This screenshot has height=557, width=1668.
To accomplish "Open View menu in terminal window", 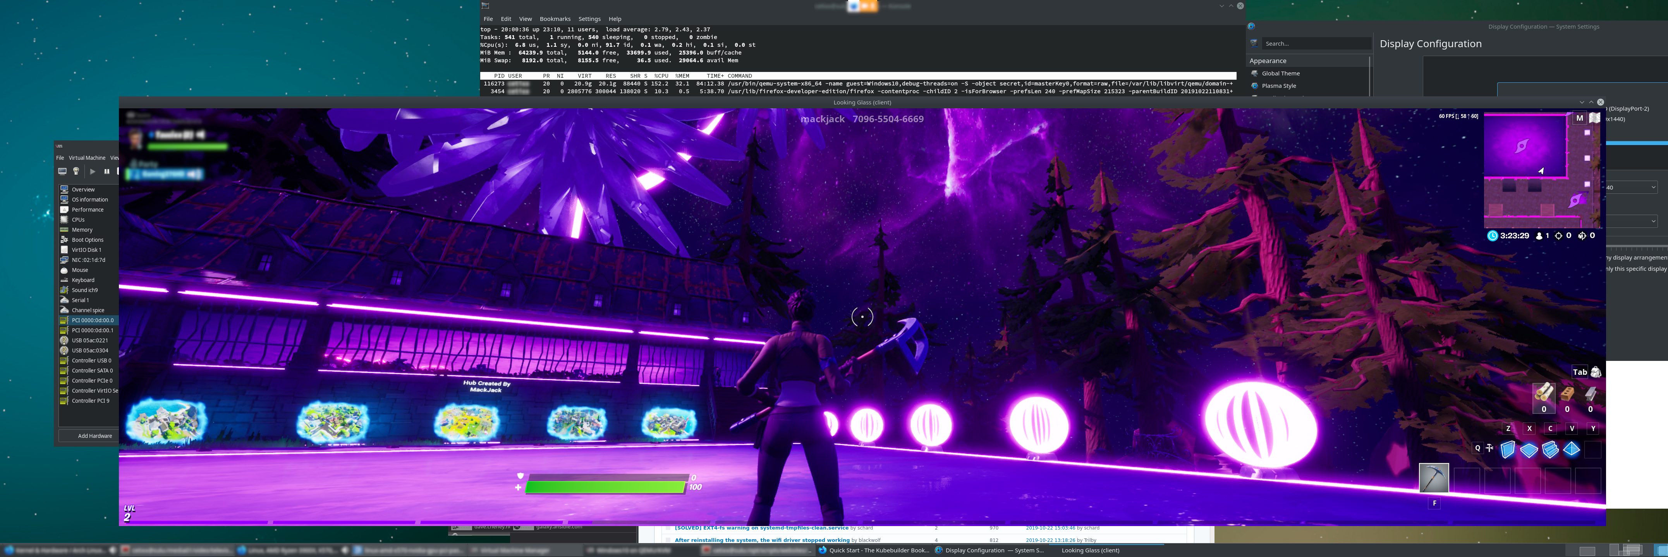I will (525, 19).
